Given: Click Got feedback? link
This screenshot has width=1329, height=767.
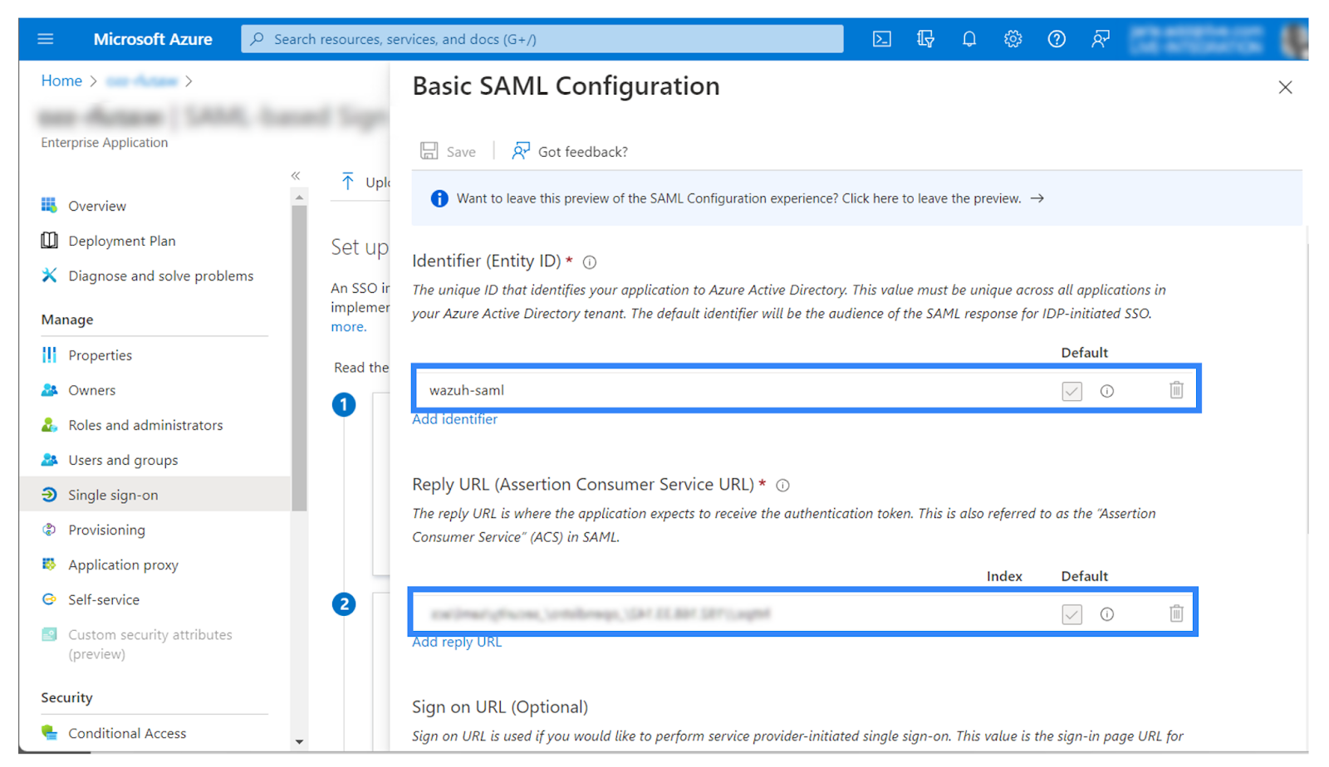Looking at the screenshot, I should (x=582, y=152).
